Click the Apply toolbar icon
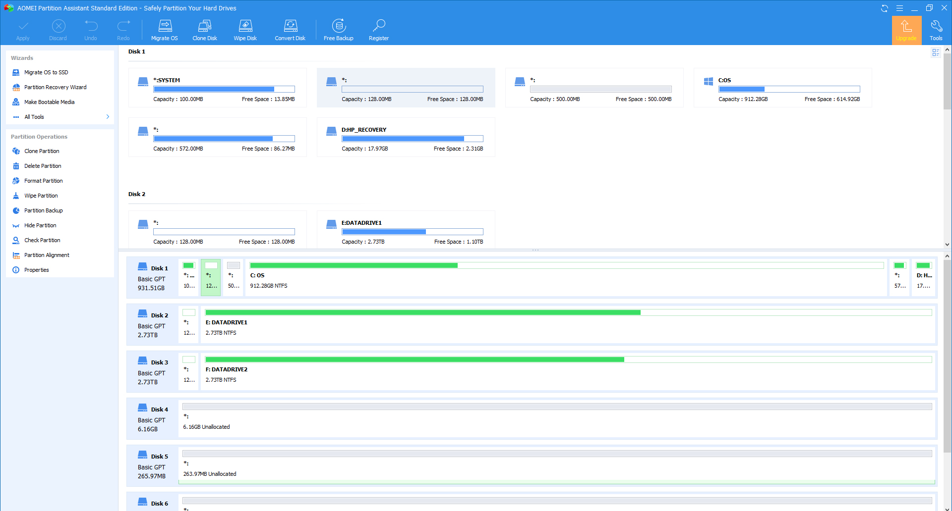Image resolution: width=952 pixels, height=511 pixels. tap(23, 30)
